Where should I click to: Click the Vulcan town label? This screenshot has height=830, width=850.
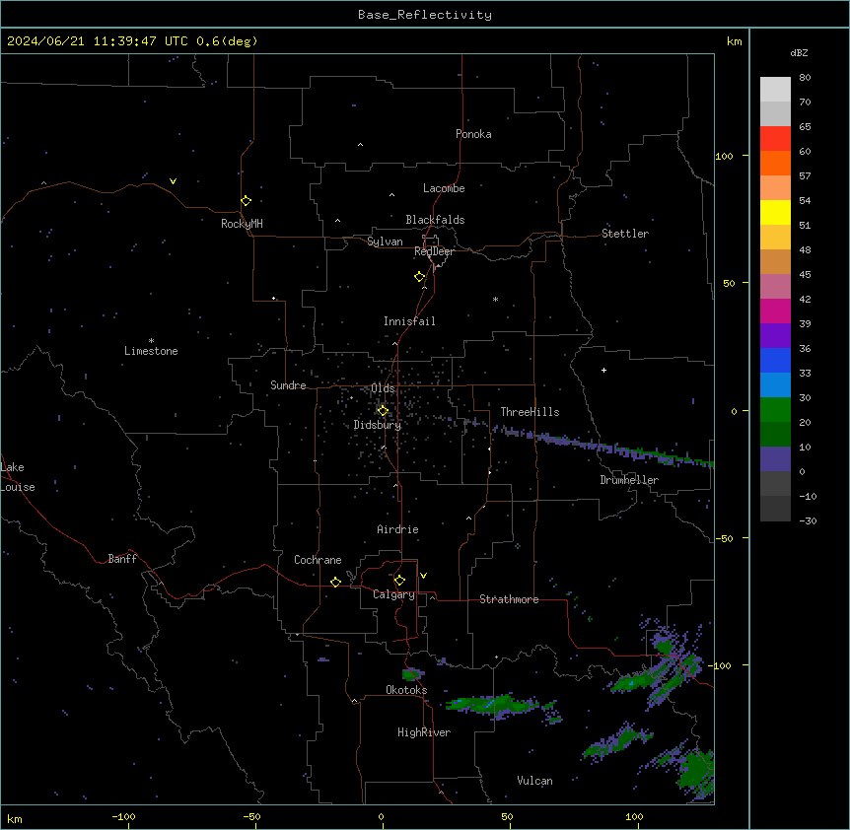coord(534,781)
